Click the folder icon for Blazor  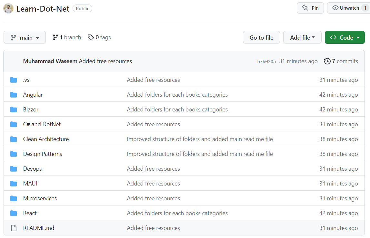(x=14, y=109)
